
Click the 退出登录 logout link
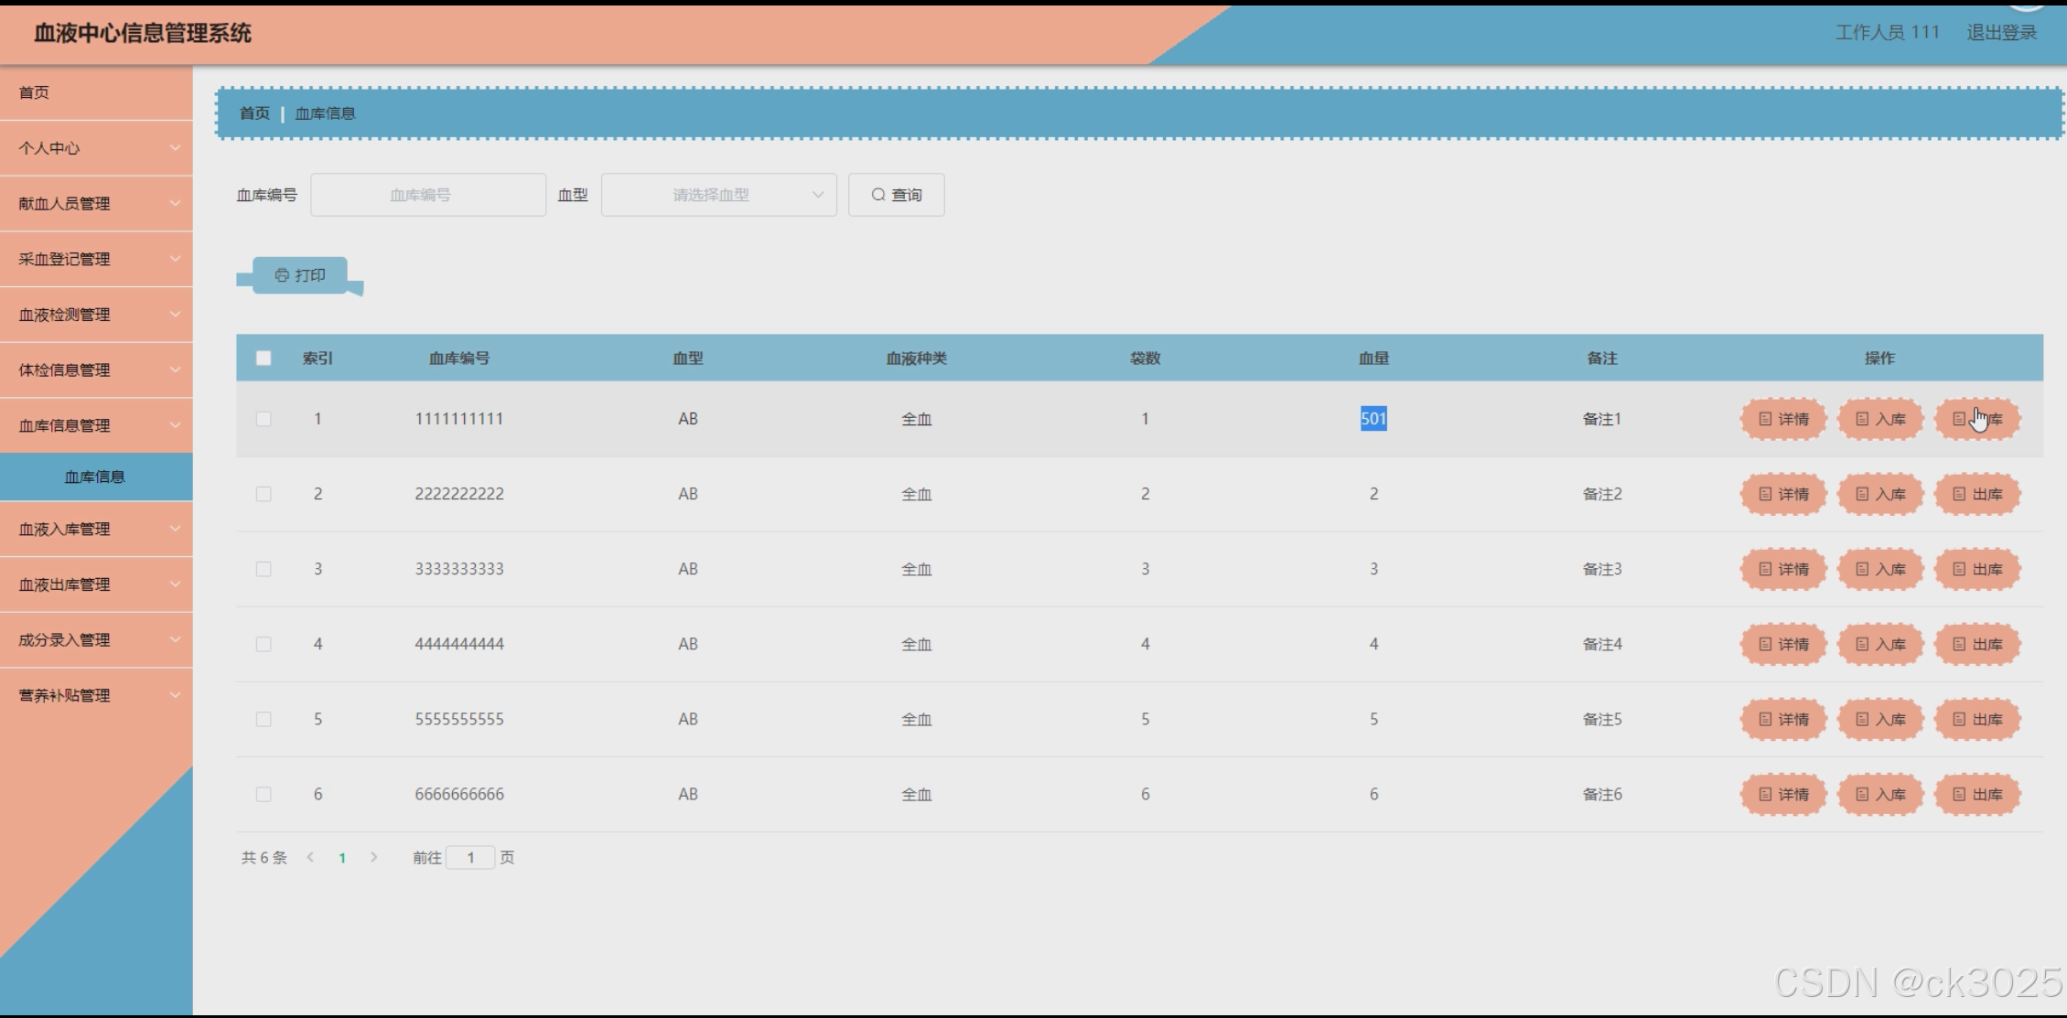coord(2001,33)
